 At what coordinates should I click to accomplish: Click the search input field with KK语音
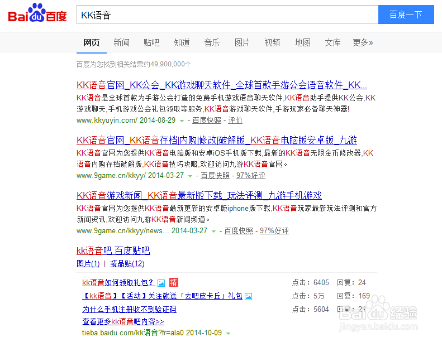(227, 15)
